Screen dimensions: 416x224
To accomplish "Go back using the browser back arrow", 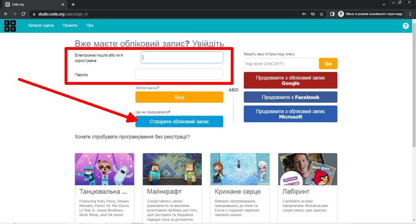I will pyautogui.click(x=6, y=14).
